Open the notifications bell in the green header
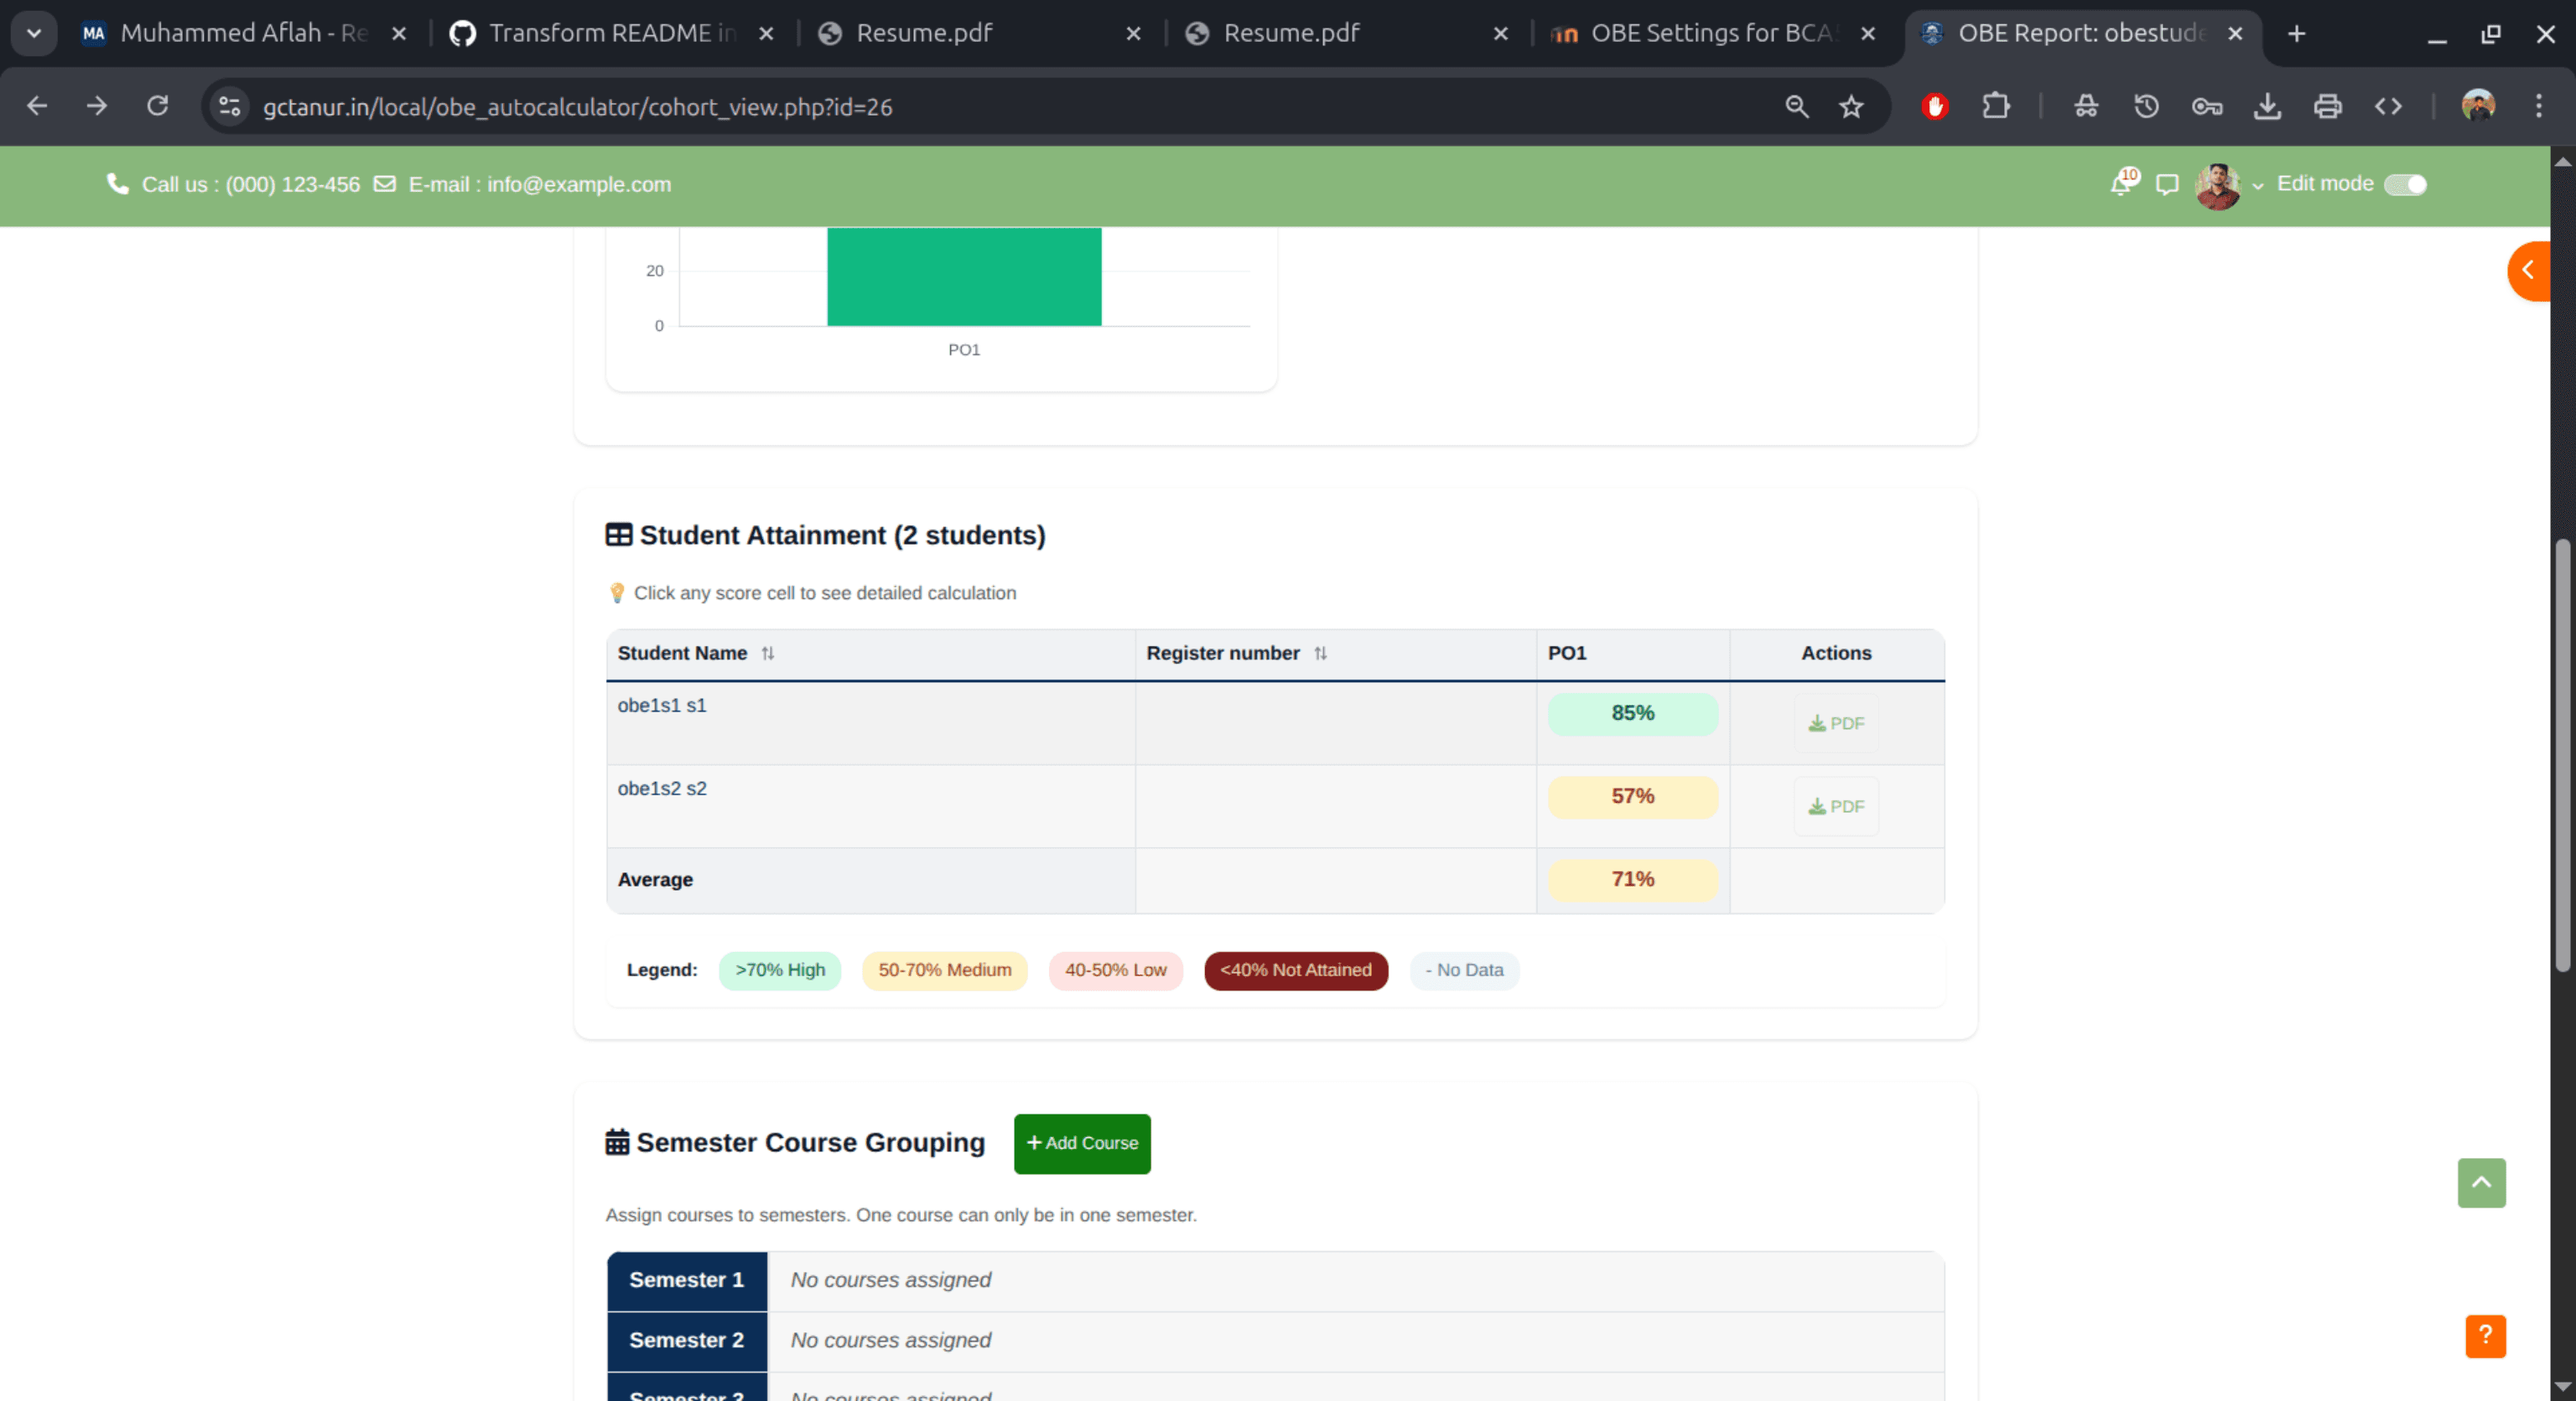 2120,184
